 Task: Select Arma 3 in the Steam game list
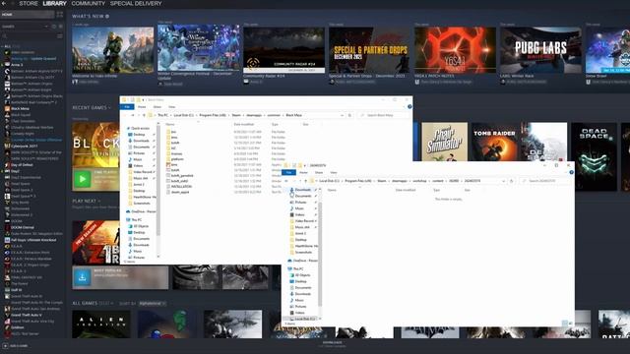point(17,65)
